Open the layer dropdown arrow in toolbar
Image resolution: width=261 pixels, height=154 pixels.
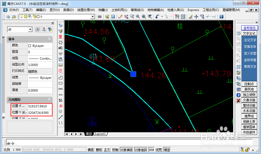pos(93,17)
